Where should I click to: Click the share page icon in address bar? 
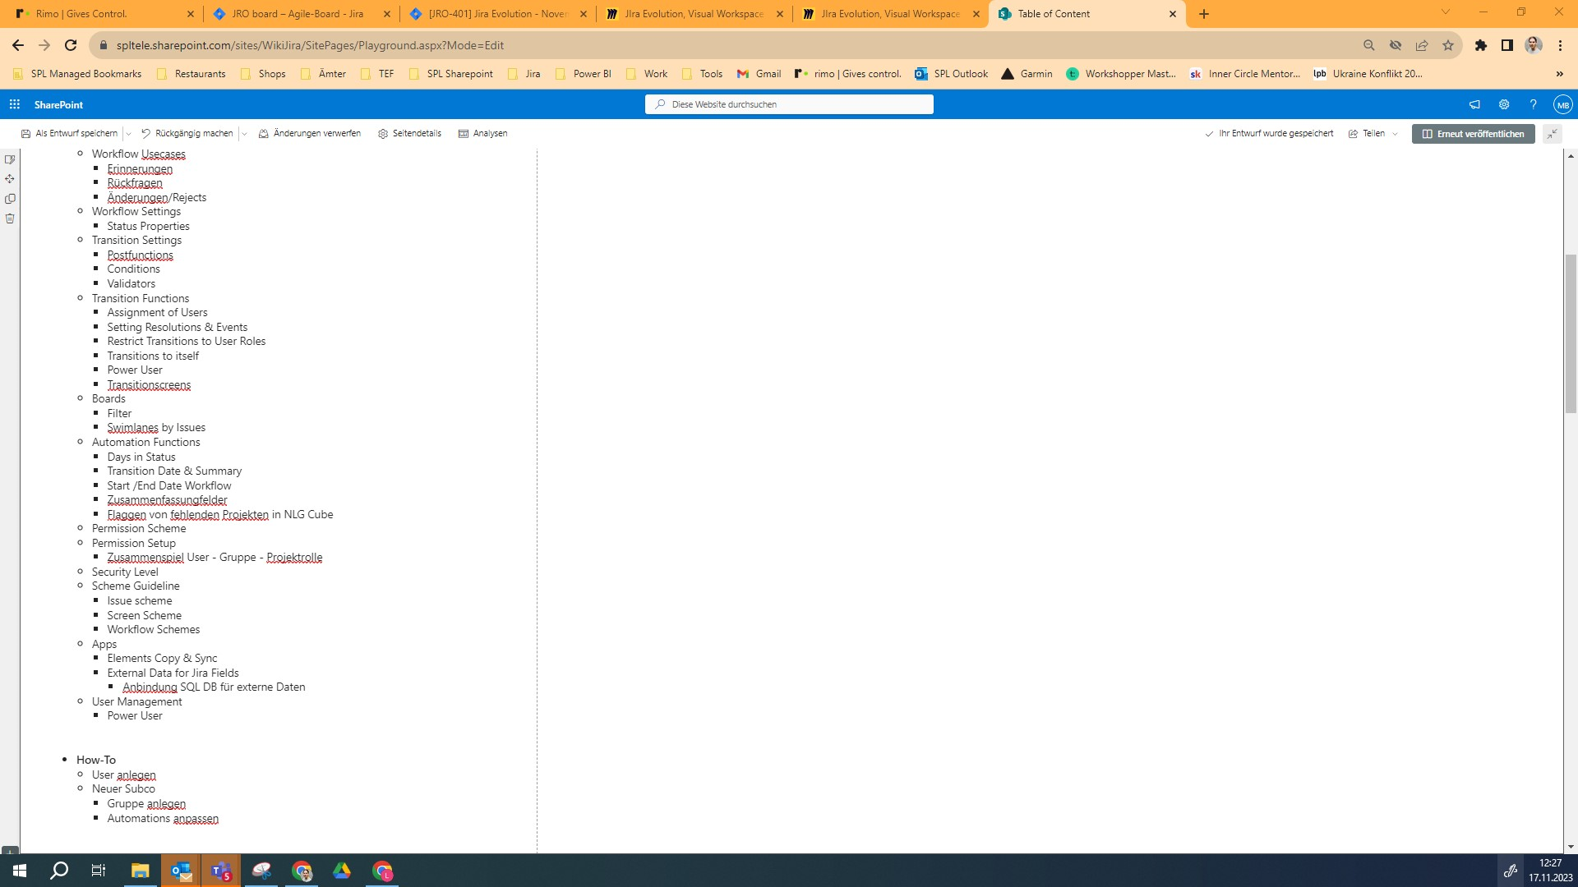(x=1422, y=45)
